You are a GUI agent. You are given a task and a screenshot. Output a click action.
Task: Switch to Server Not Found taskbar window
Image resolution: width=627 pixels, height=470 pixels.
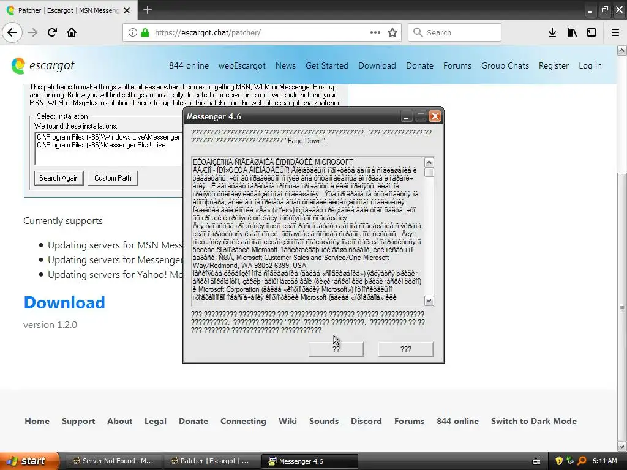(x=113, y=461)
